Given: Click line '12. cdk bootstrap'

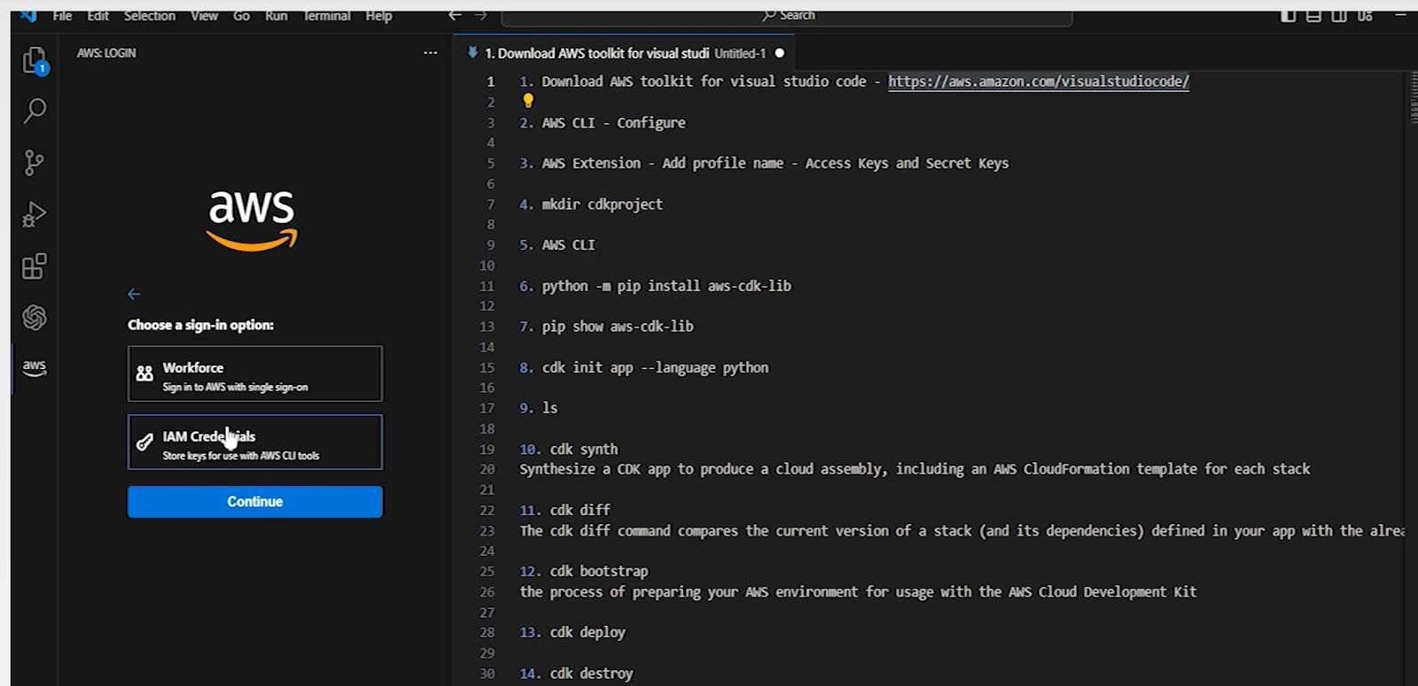Looking at the screenshot, I should (584, 572).
